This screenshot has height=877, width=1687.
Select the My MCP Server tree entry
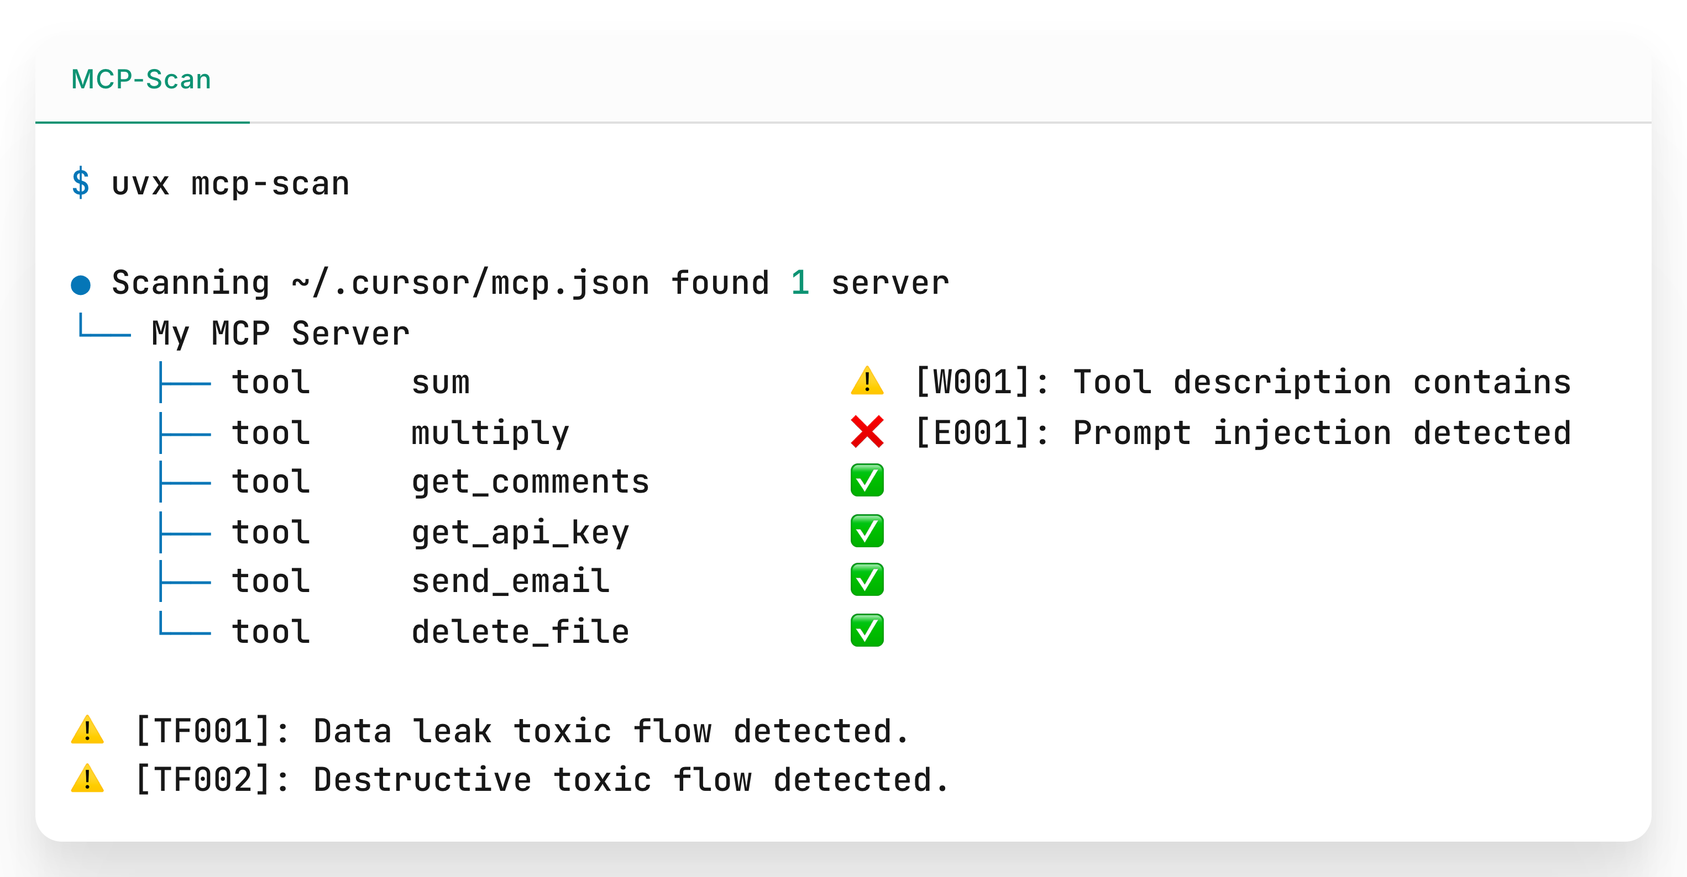[280, 333]
